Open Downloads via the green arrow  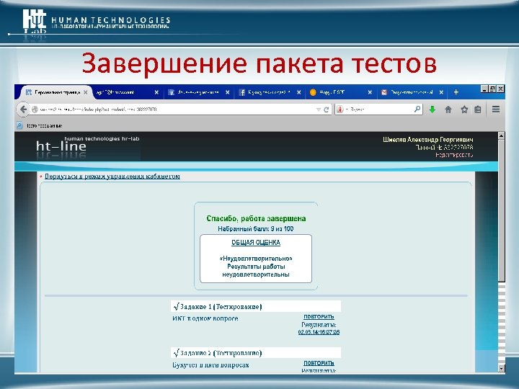[x=432, y=109]
